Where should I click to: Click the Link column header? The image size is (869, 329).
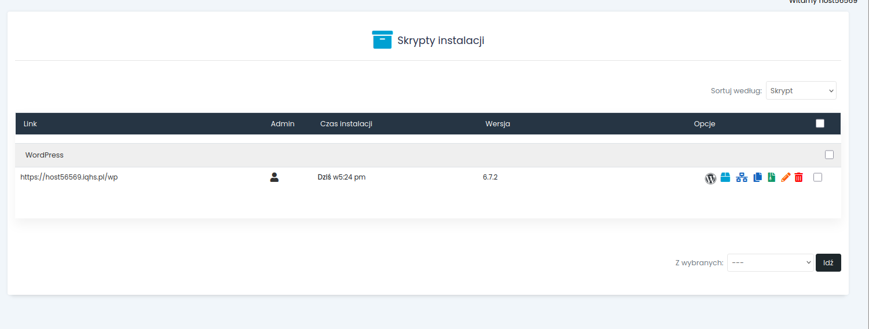[x=30, y=124]
